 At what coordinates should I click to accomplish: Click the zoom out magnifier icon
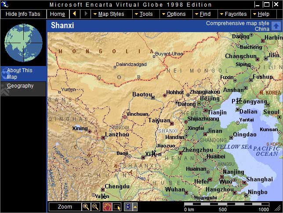point(95,207)
